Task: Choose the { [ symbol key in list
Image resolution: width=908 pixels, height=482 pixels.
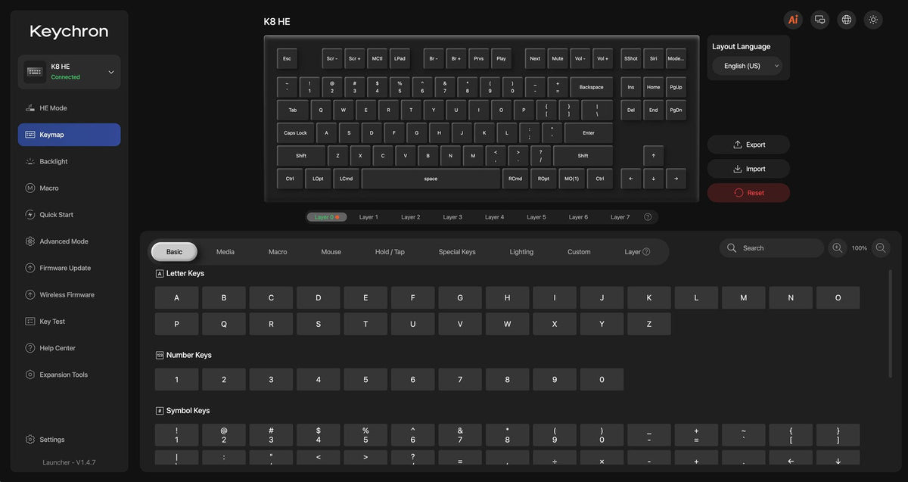Action: (x=791, y=435)
